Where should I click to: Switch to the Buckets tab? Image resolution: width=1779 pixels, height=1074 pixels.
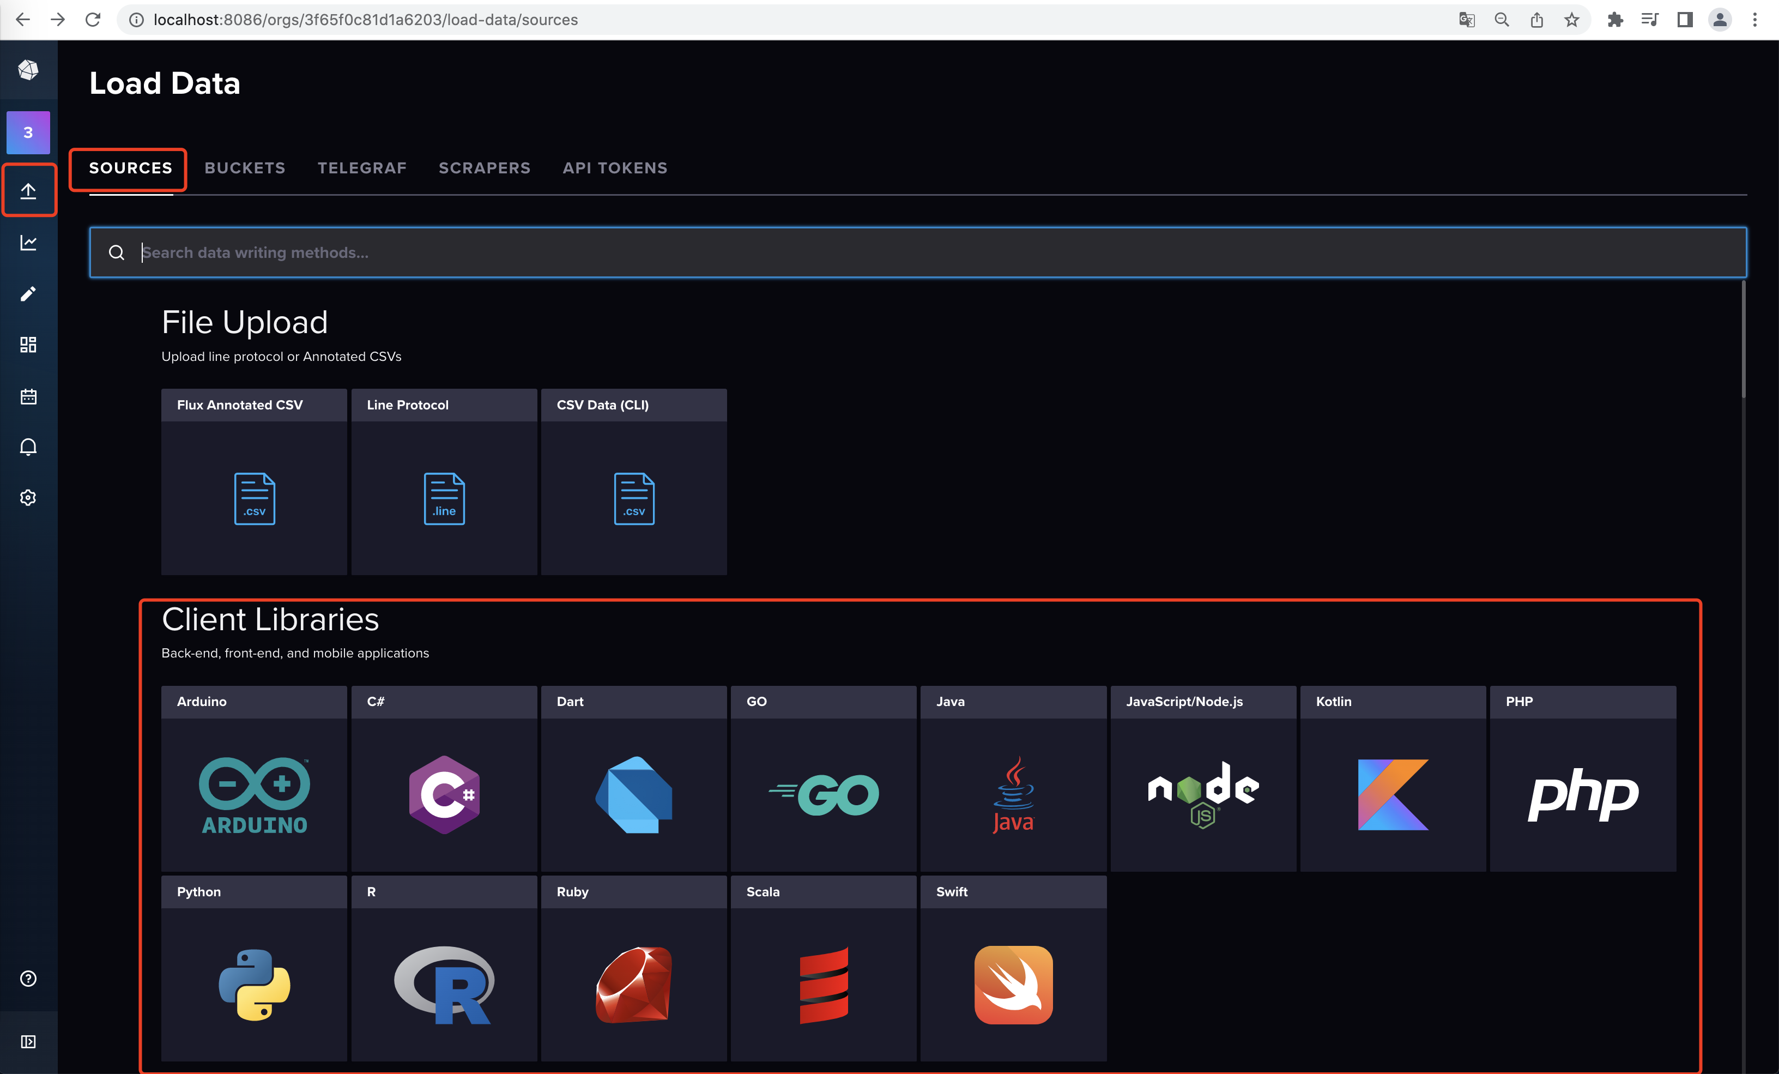pos(245,168)
